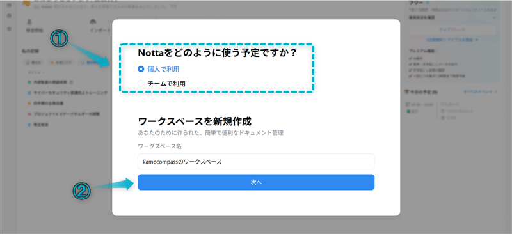Click the Nottaをどのように使う予定ですか? heading

pyautogui.click(x=217, y=53)
